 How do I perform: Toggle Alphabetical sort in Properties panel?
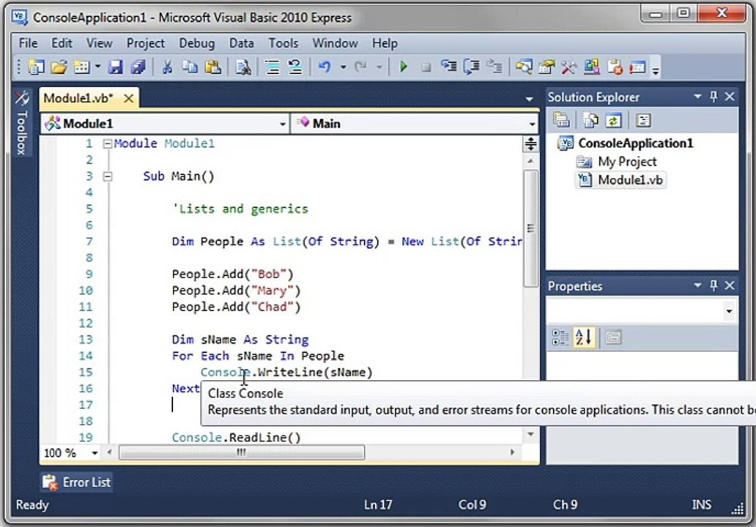coord(583,337)
